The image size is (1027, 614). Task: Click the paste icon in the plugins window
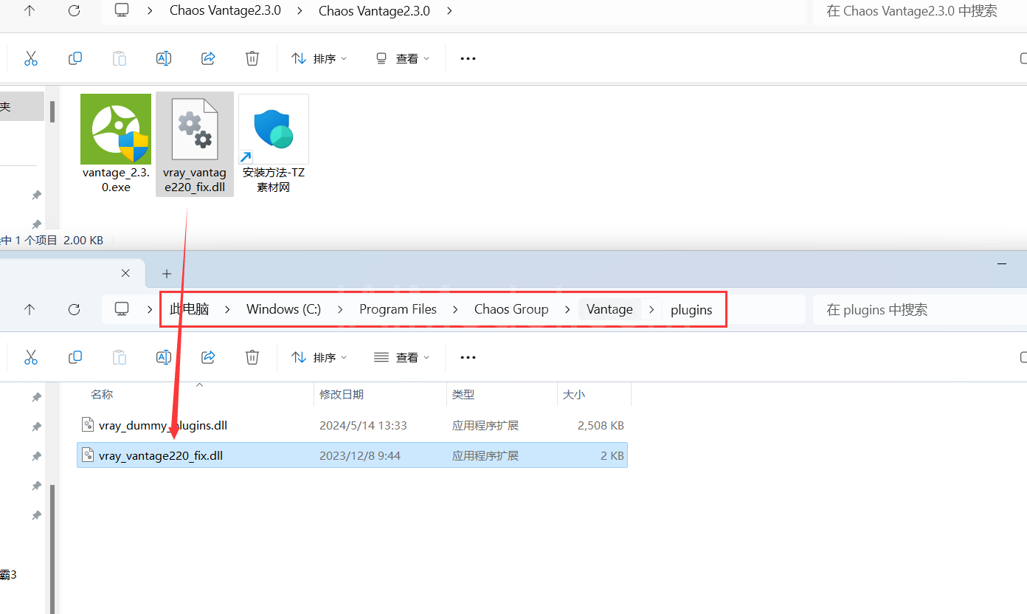[120, 357]
